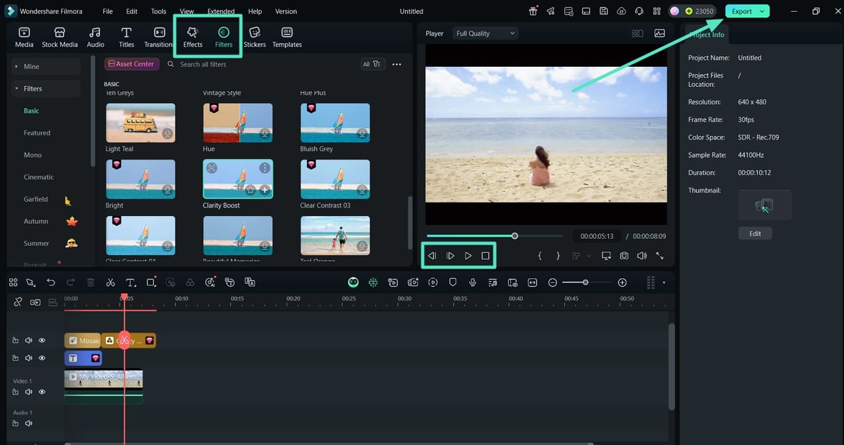The height and width of the screenshot is (445, 844).
Task: Hide the Video 1 track
Action: coord(42,392)
